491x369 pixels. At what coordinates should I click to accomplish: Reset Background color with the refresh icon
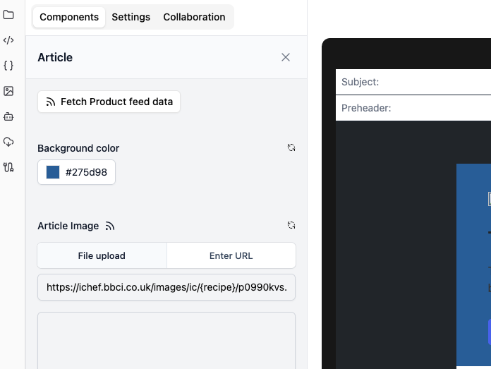coord(291,148)
